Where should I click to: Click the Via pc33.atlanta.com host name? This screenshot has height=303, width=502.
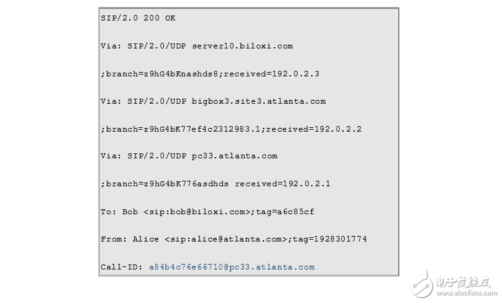coord(234,156)
